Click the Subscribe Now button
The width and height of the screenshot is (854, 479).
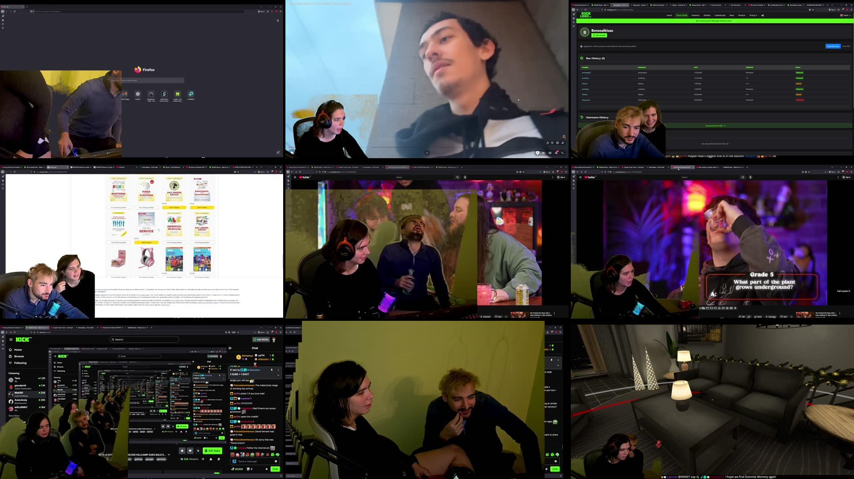pos(832,46)
